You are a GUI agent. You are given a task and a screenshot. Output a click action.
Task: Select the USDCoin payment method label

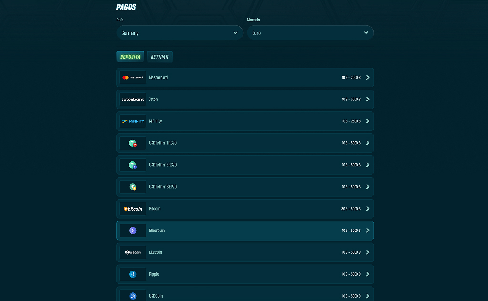pos(156,296)
